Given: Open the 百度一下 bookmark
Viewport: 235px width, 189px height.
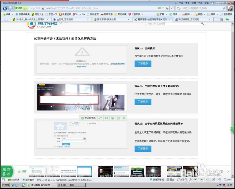Looking at the screenshot, I should (51, 14).
